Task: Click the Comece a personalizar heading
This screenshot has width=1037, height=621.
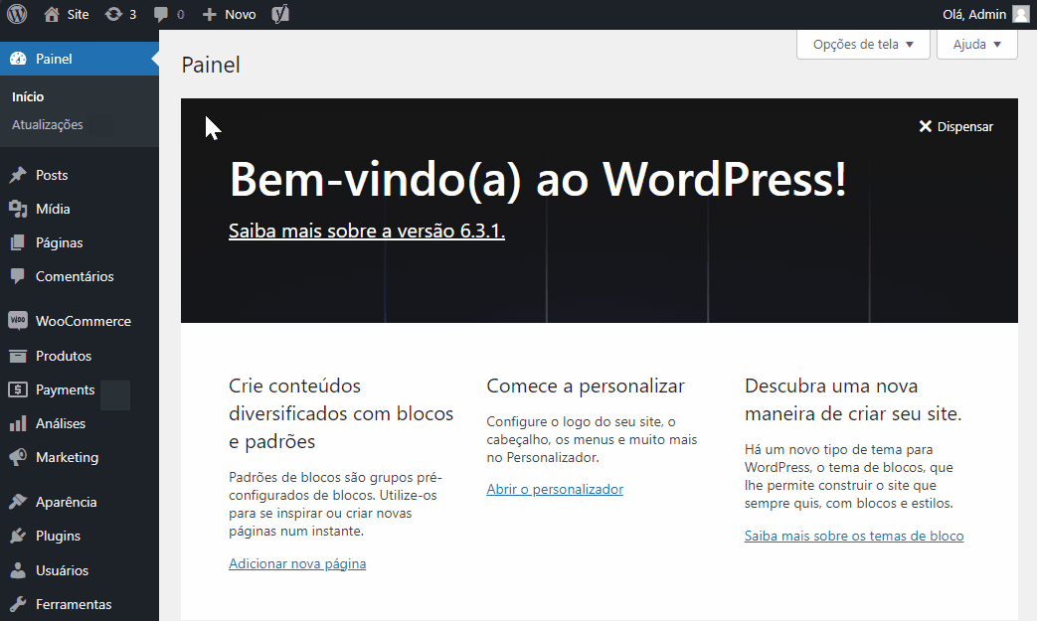Action: point(586,386)
